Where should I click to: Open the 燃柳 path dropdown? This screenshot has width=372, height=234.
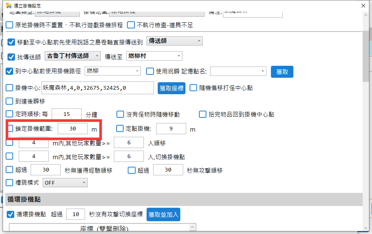tap(112, 71)
